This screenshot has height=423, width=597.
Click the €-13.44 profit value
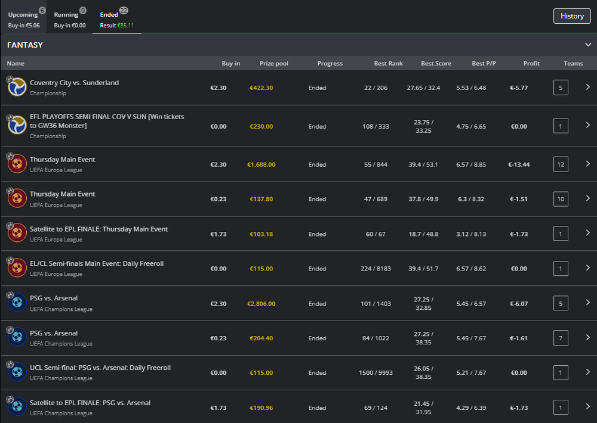pos(519,164)
